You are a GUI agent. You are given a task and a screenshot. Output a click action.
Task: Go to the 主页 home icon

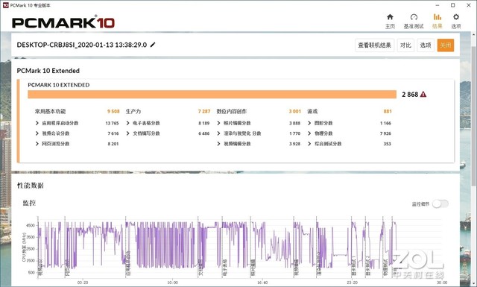pyautogui.click(x=390, y=17)
